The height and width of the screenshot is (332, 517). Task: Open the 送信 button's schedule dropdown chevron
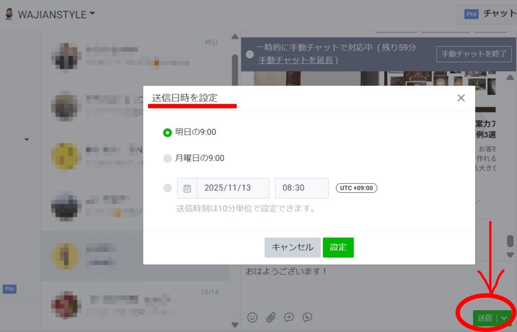(x=503, y=318)
